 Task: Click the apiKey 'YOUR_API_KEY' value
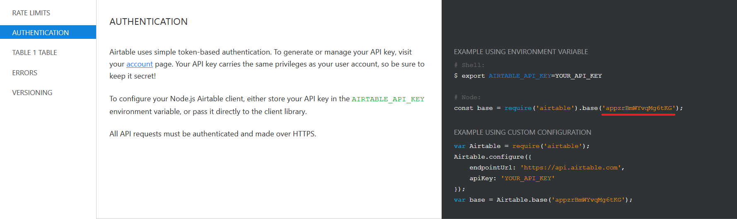[528, 178]
